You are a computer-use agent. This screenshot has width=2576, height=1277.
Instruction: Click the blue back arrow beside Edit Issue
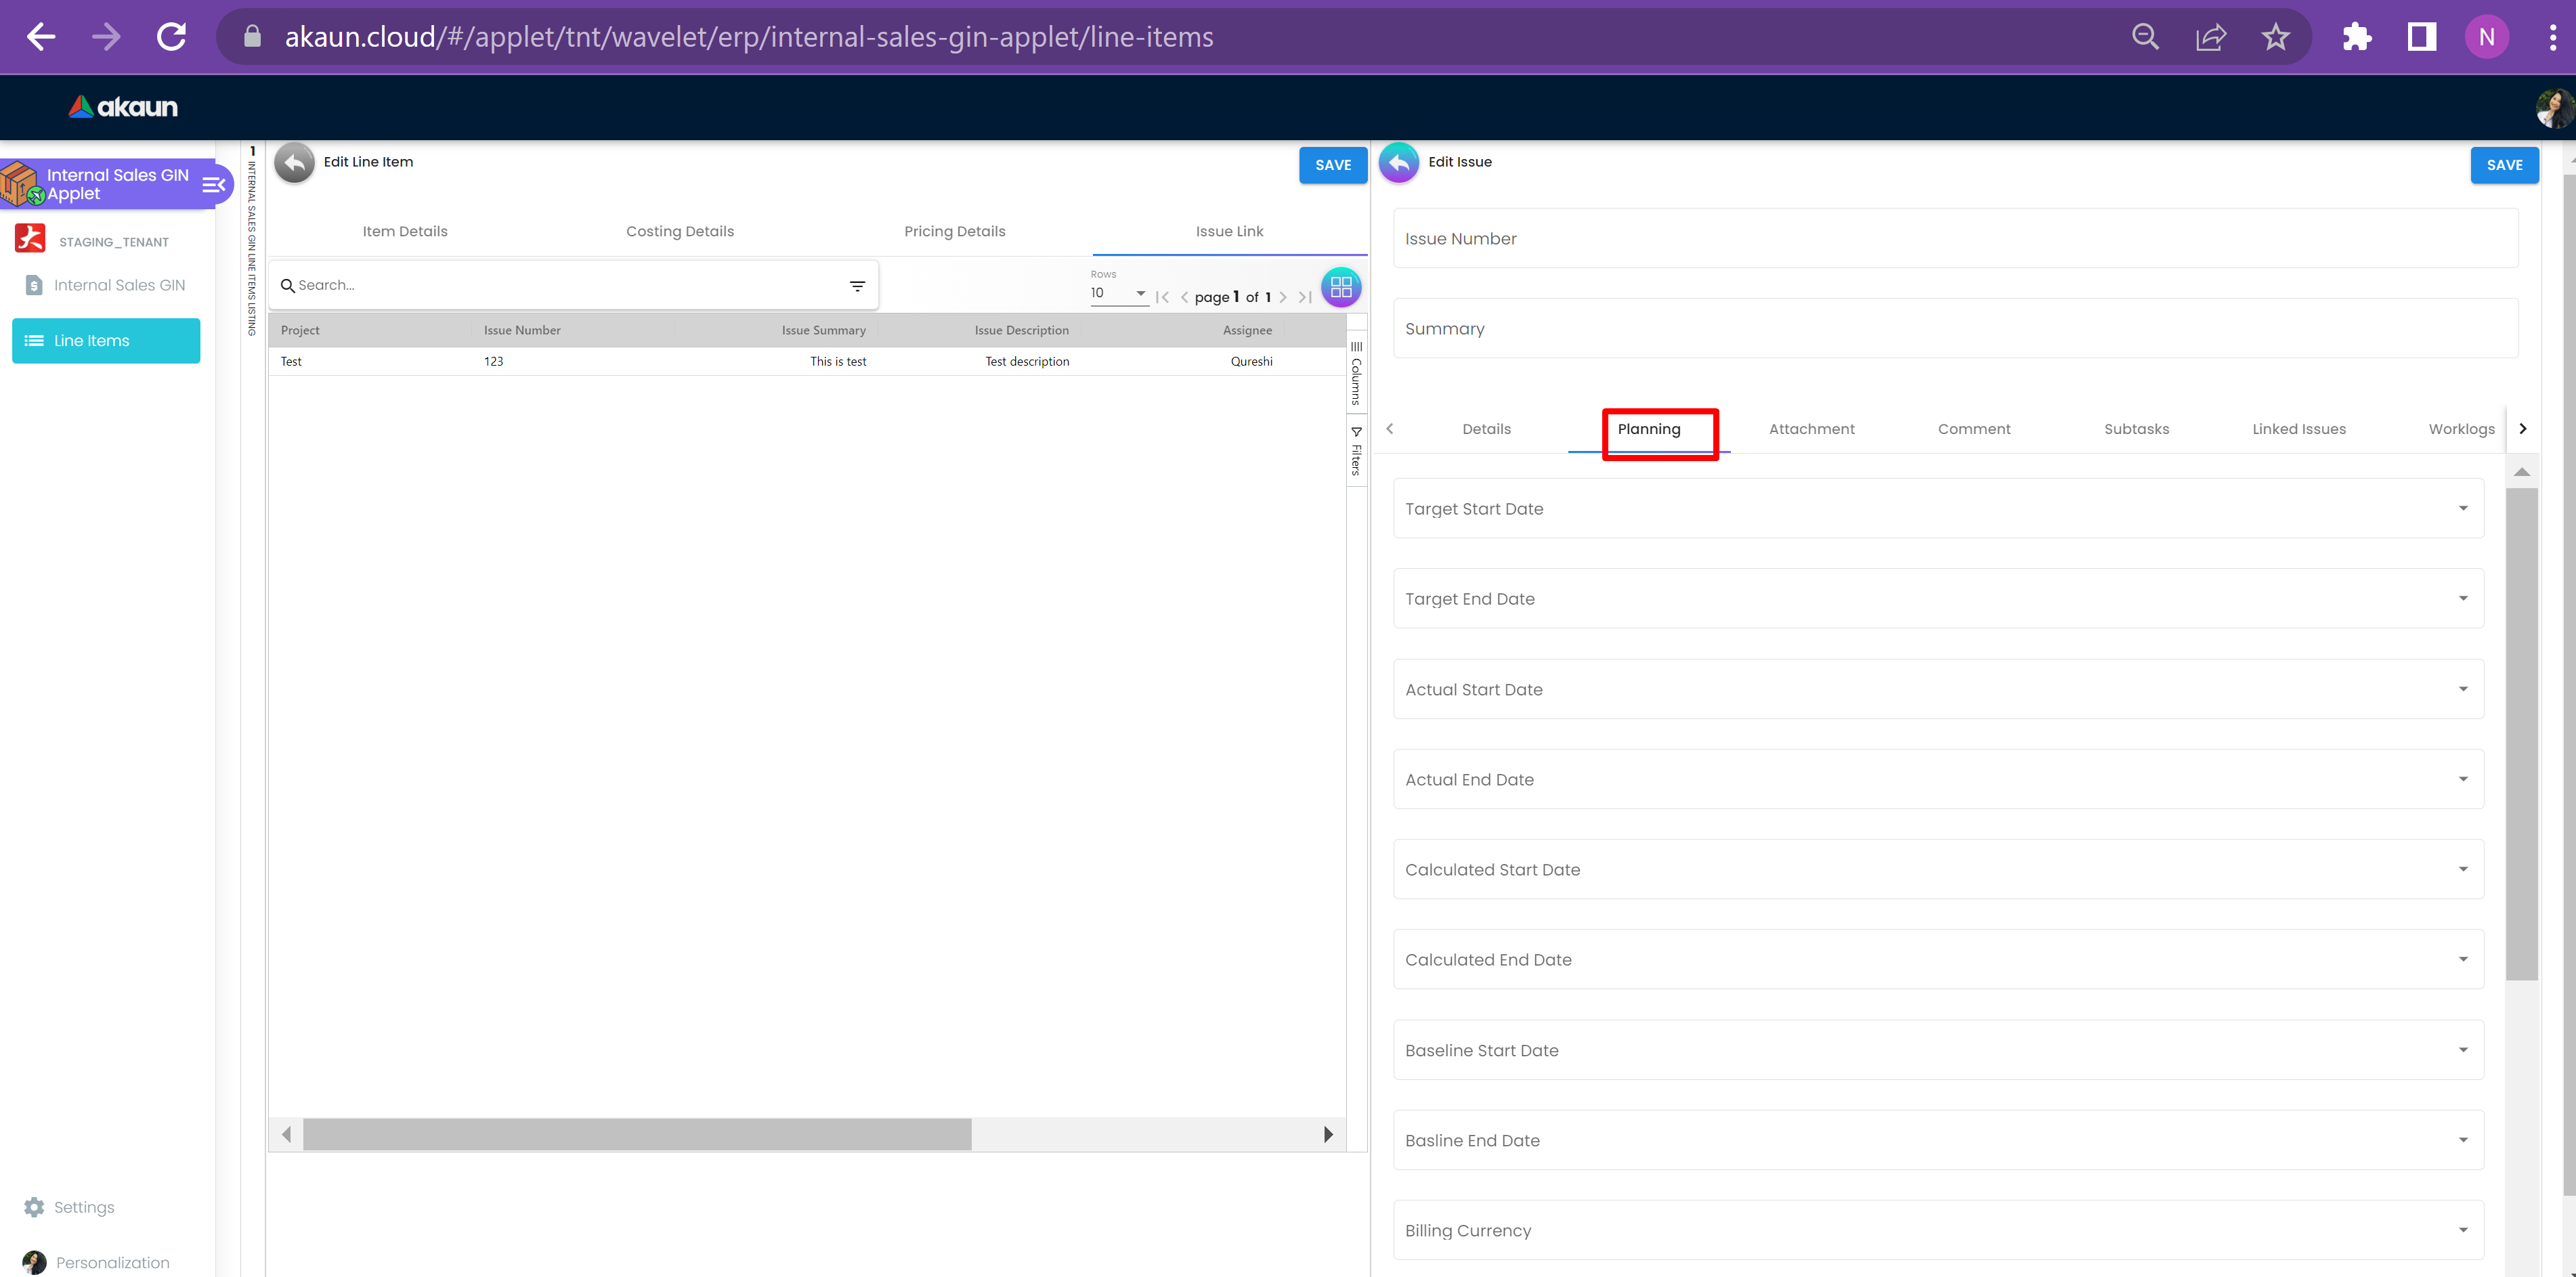pyautogui.click(x=1398, y=163)
